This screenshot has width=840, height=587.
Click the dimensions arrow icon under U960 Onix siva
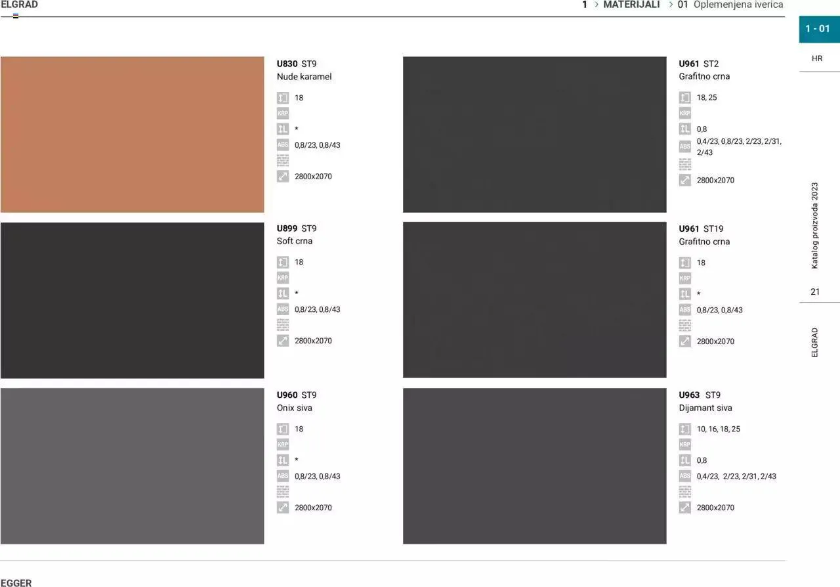[283, 508]
